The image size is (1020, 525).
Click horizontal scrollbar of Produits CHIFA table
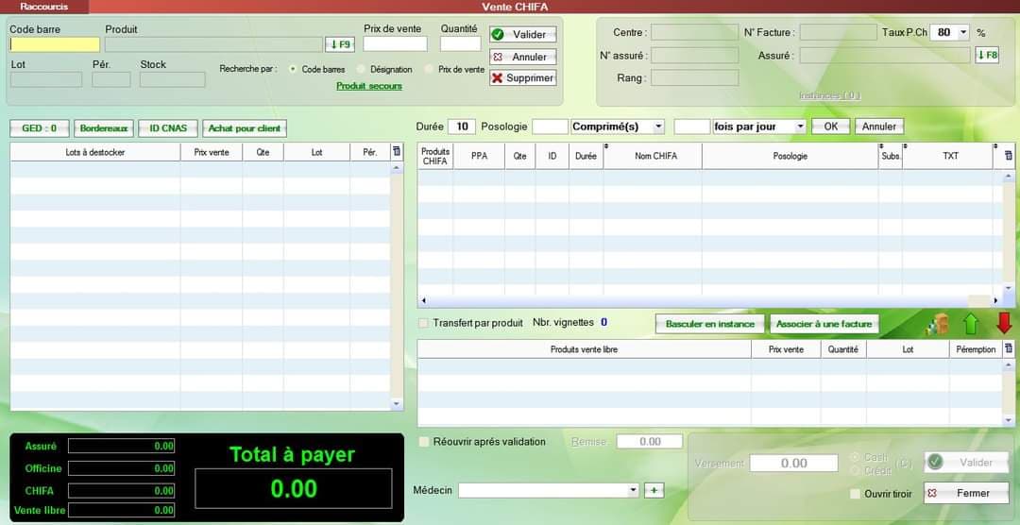point(709,301)
